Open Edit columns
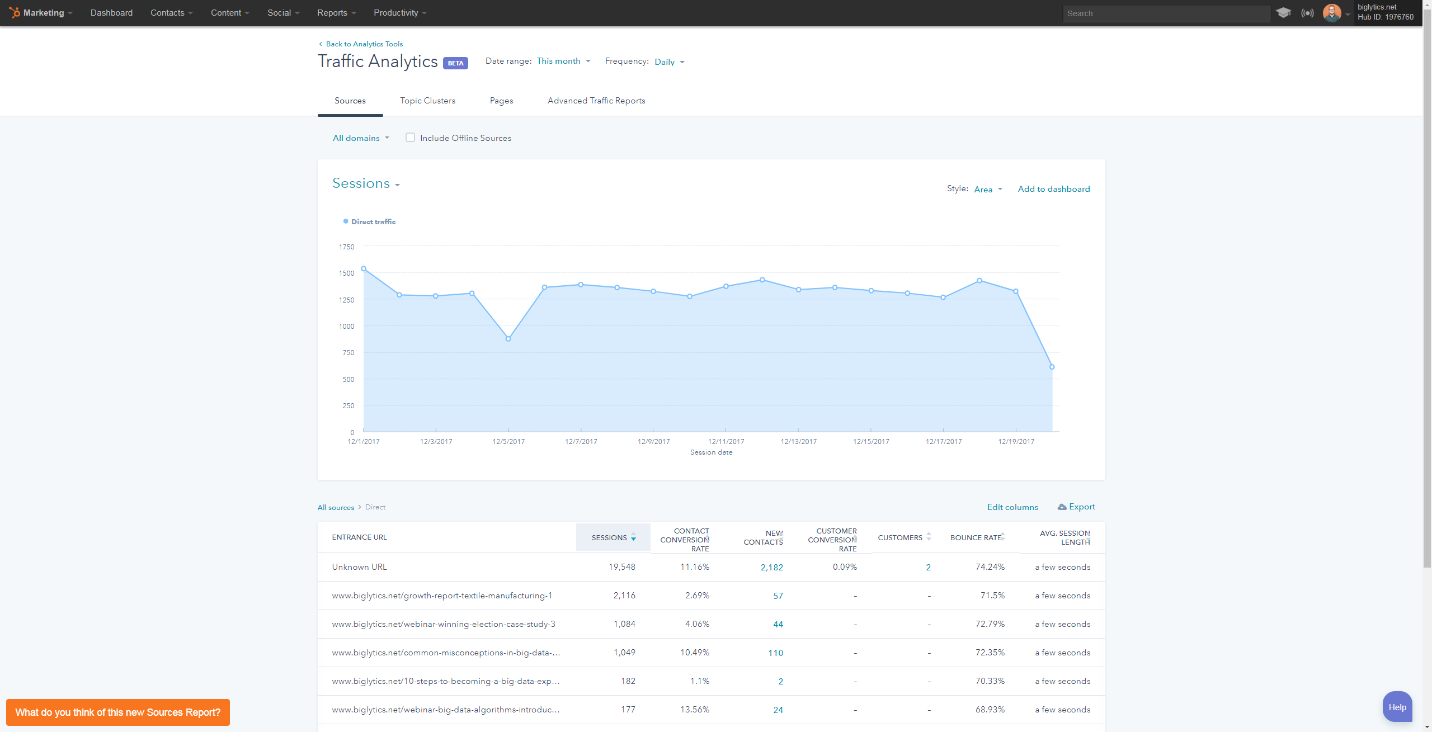This screenshot has height=732, width=1432. coord(1012,507)
